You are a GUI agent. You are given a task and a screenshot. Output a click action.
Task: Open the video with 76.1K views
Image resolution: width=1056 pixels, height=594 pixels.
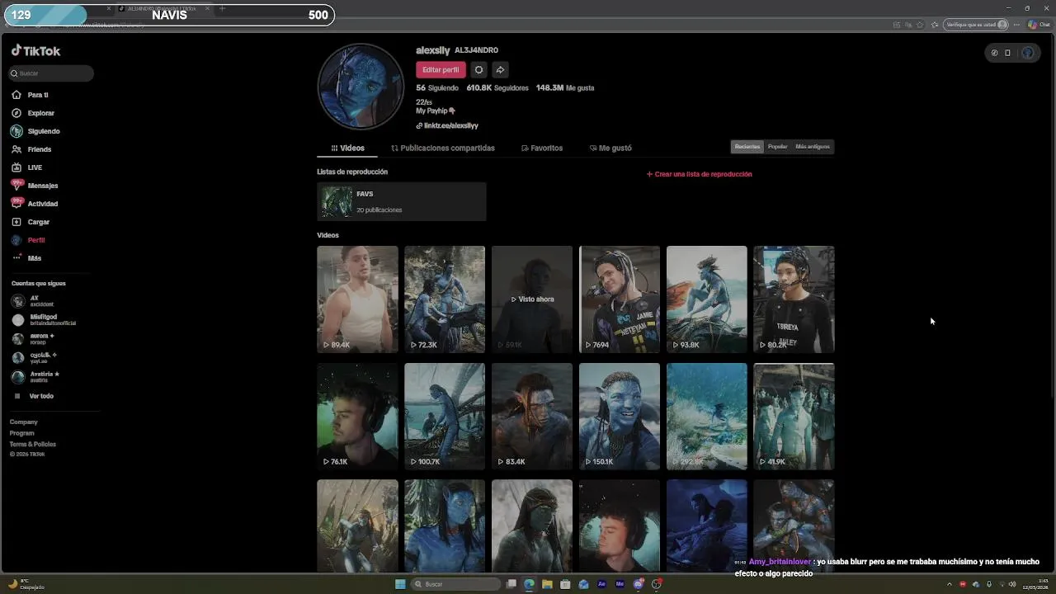click(x=357, y=417)
